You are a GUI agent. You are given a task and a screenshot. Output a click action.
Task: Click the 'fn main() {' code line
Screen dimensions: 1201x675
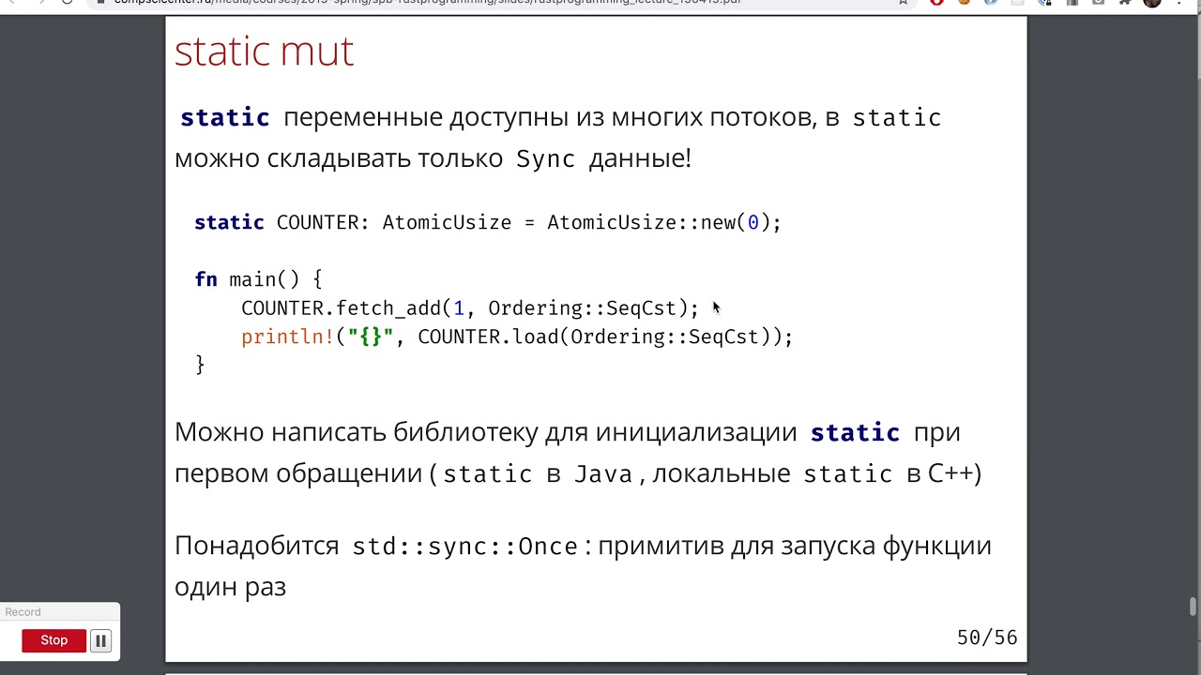click(x=258, y=279)
